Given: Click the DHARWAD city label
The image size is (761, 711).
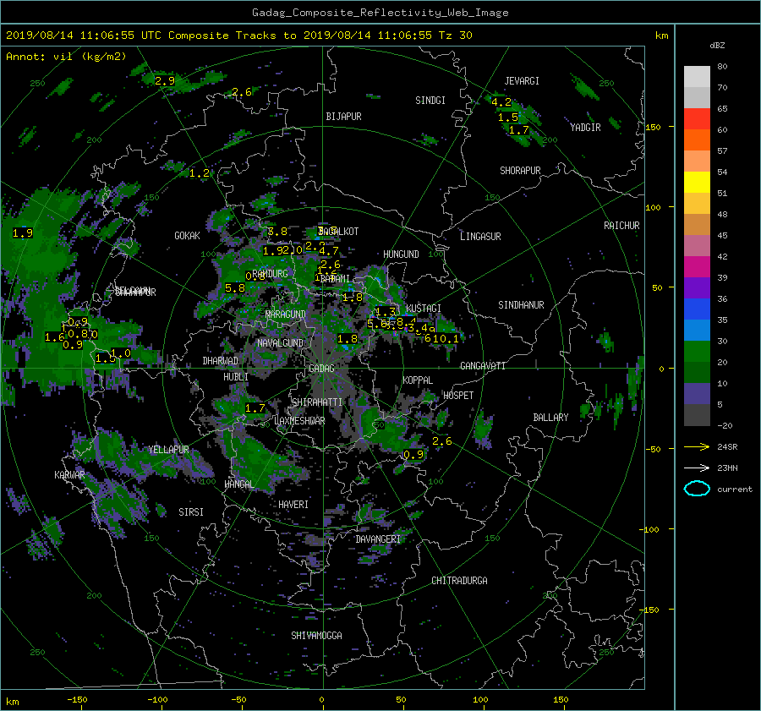Looking at the screenshot, I should 221,361.
